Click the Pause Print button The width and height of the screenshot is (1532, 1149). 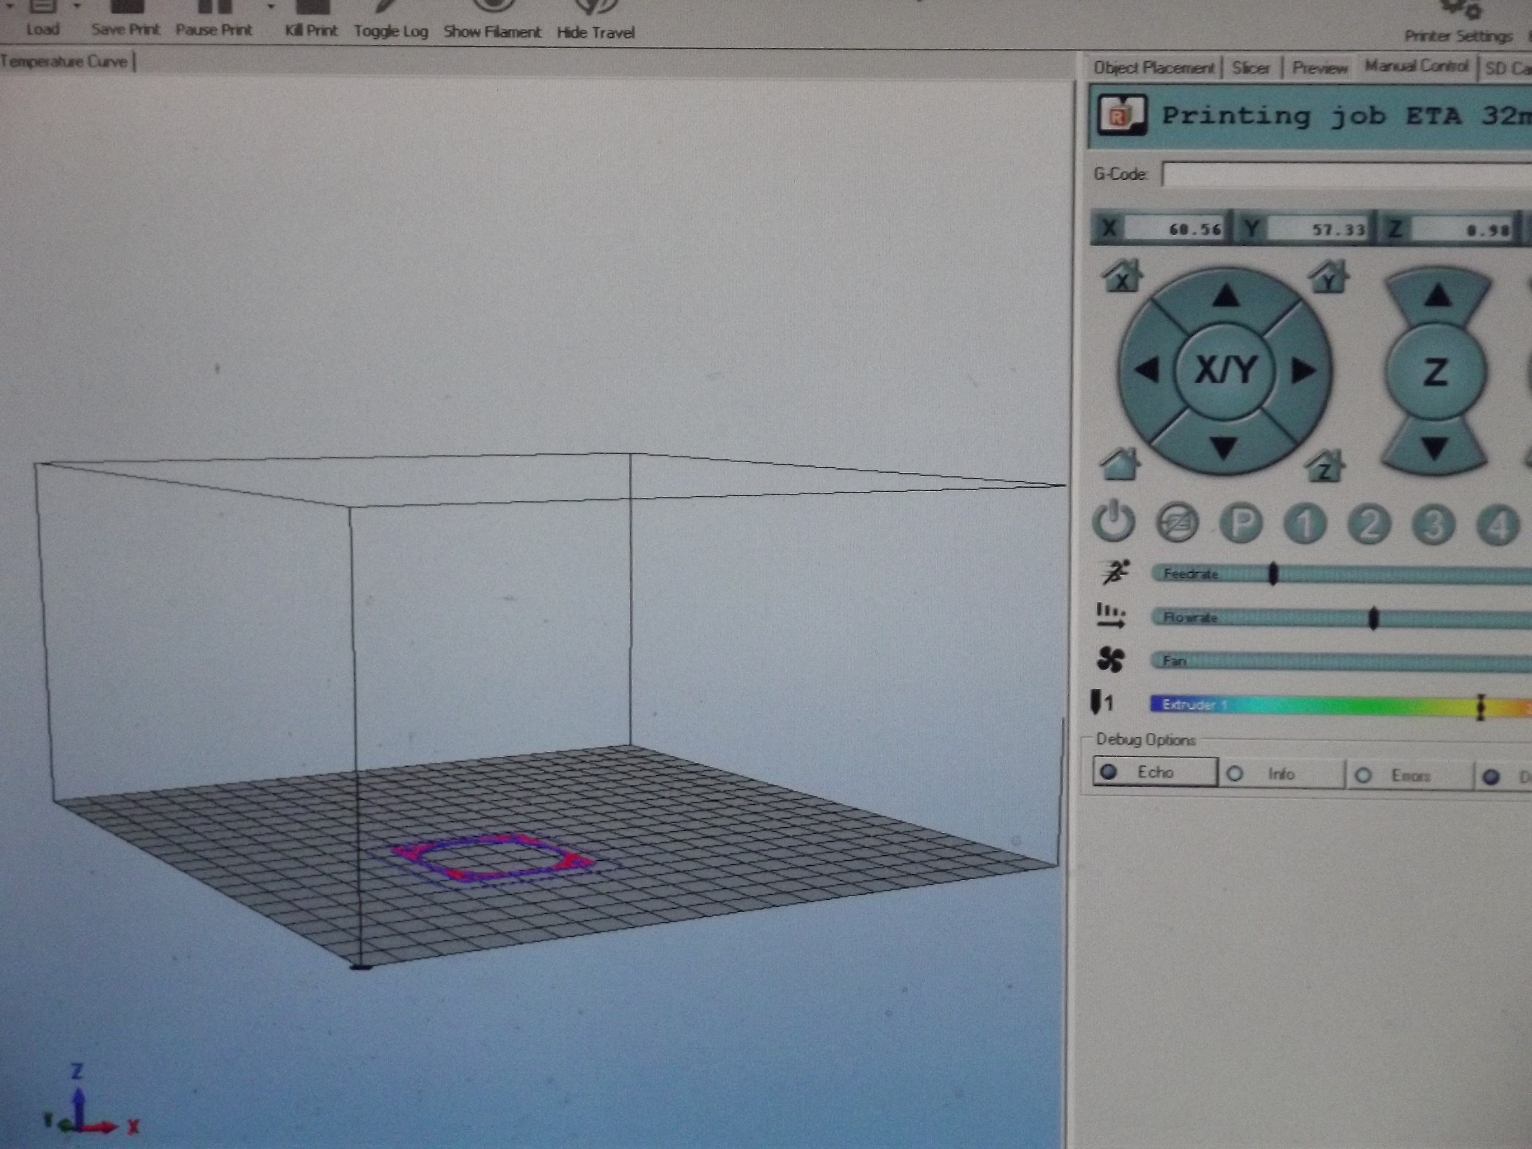[213, 21]
